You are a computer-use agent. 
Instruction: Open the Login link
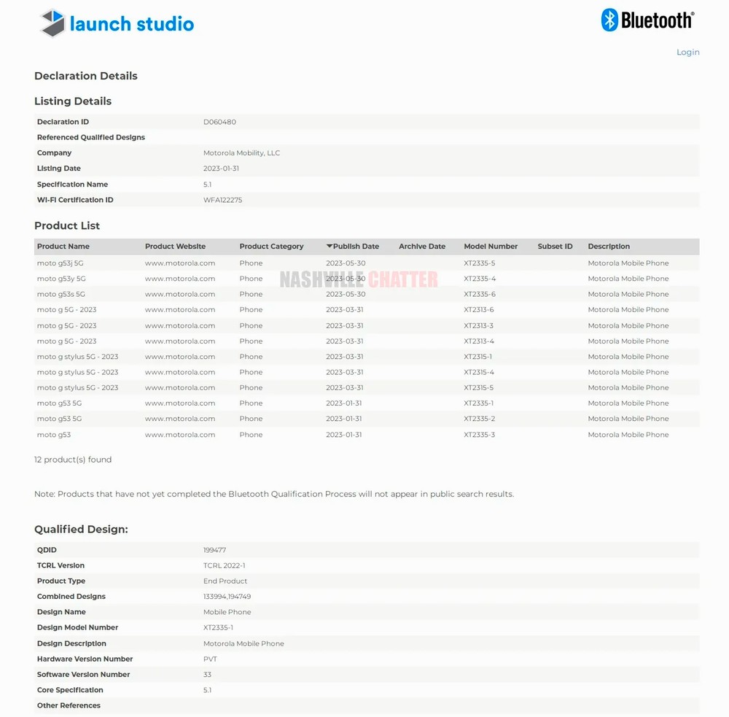[687, 52]
